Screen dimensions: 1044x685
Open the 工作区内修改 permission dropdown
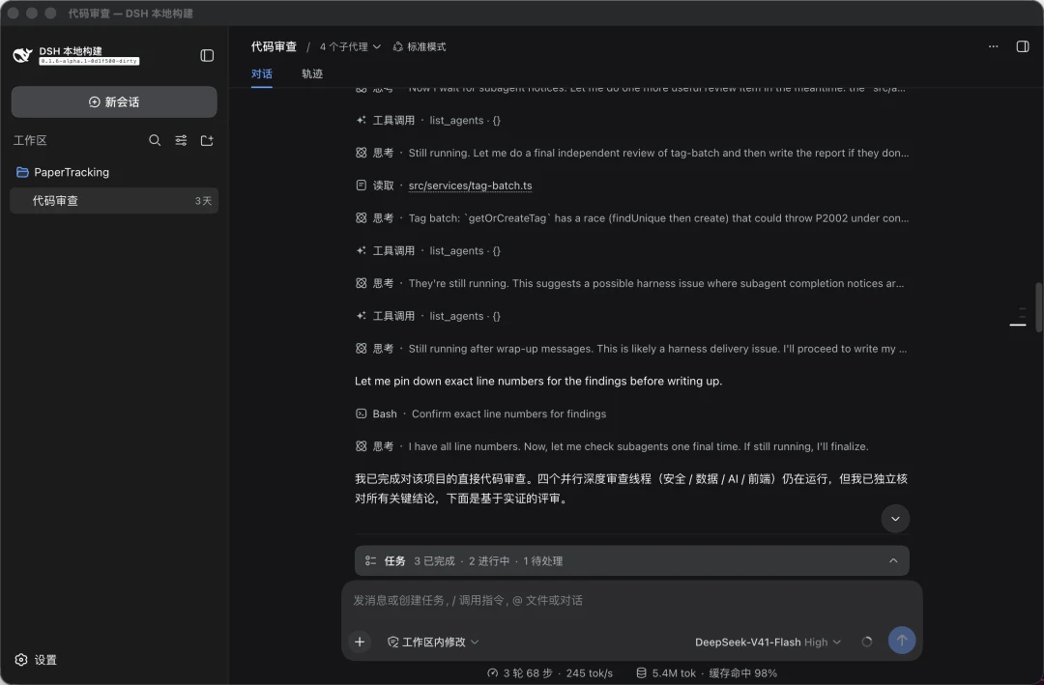tap(433, 642)
